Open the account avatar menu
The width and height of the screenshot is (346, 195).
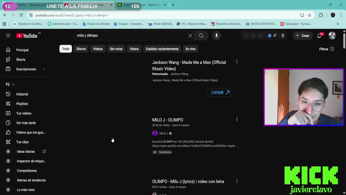pyautogui.click(x=332, y=35)
